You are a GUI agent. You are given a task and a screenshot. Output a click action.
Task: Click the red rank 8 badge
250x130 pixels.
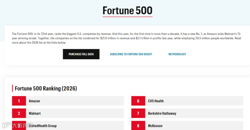tap(138, 126)
